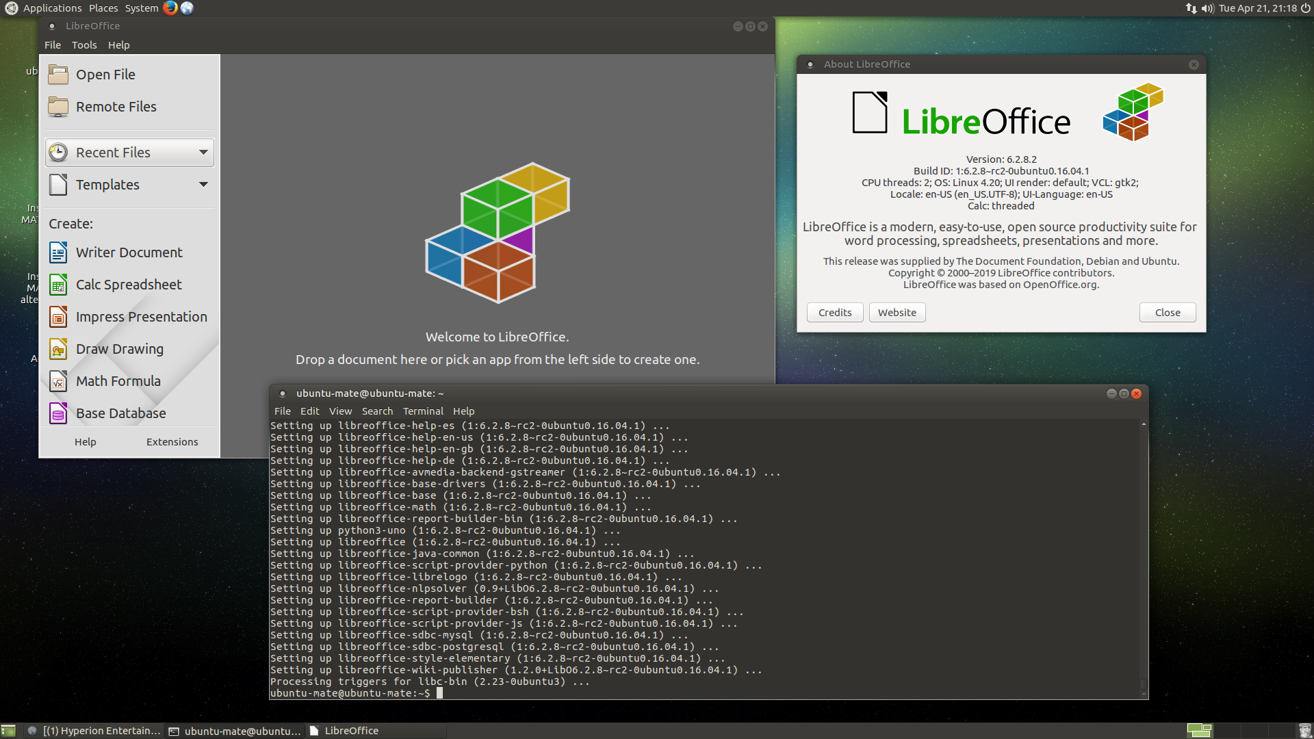Click the Remote Files folder icon
The width and height of the screenshot is (1314, 739).
tap(58, 107)
